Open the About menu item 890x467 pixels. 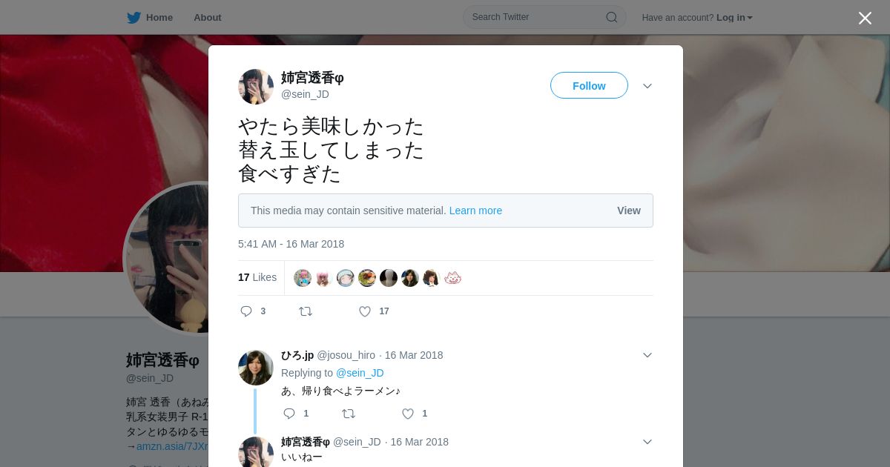pyautogui.click(x=207, y=18)
